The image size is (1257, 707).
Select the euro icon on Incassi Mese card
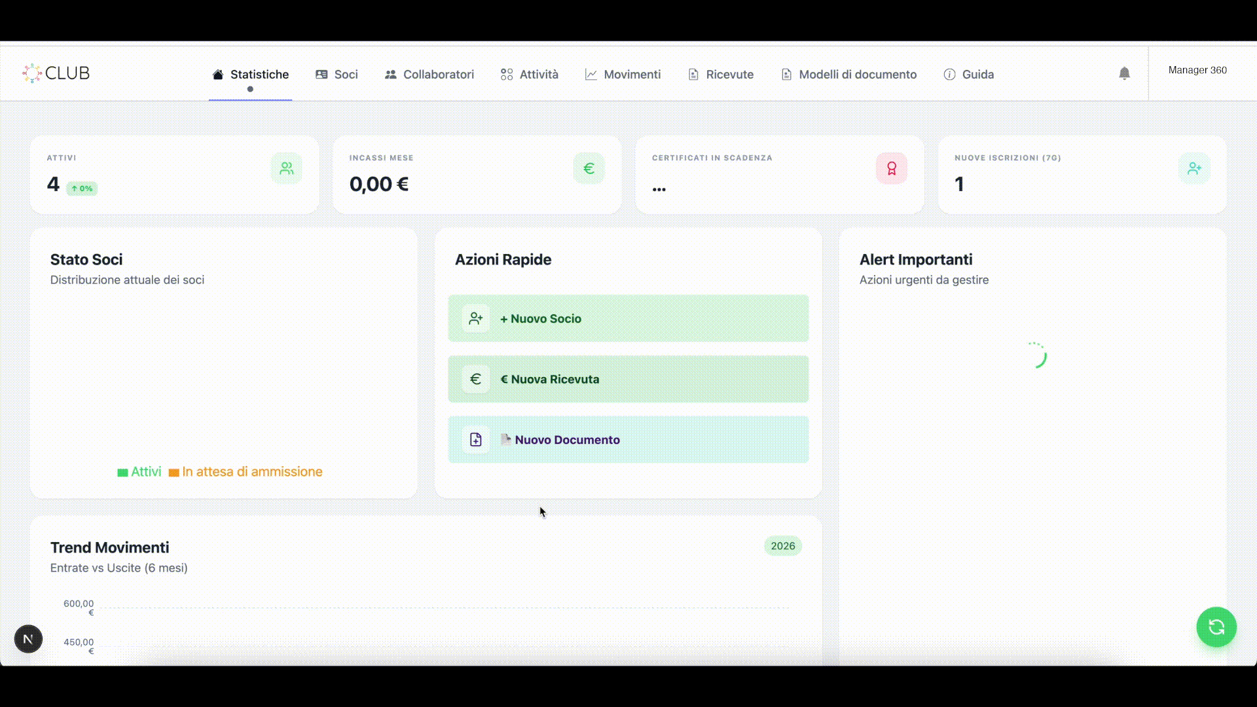tap(588, 168)
